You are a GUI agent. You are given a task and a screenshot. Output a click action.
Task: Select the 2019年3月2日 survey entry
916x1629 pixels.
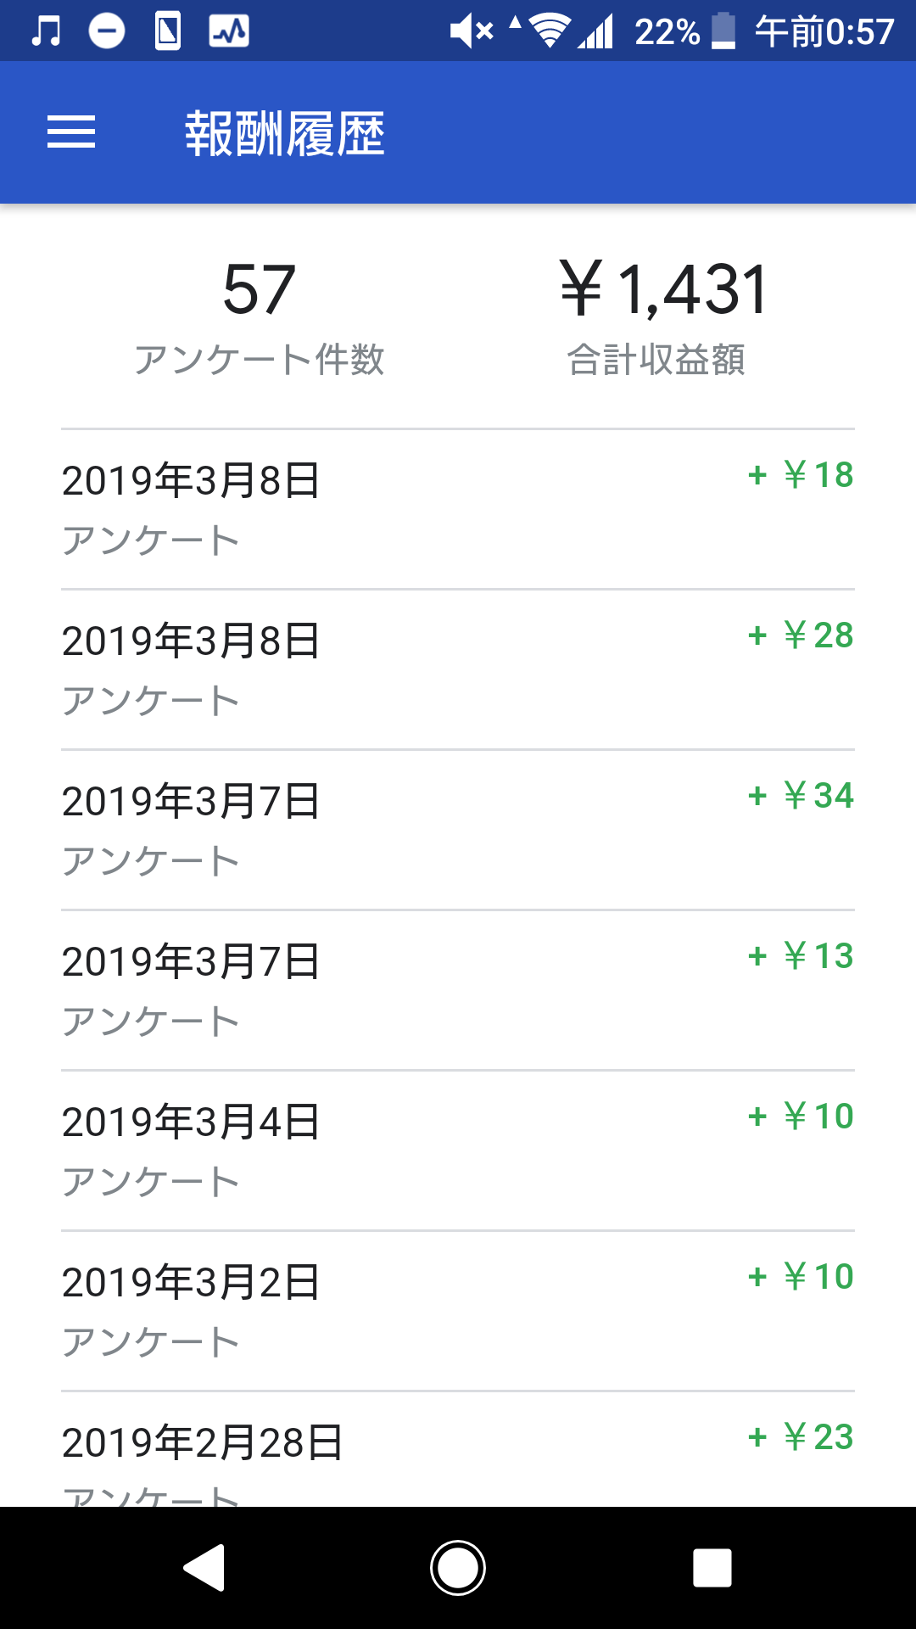coord(458,1311)
